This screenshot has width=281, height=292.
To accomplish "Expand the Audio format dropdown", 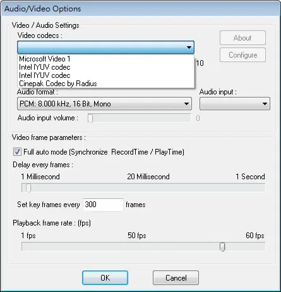I will click(x=104, y=104).
